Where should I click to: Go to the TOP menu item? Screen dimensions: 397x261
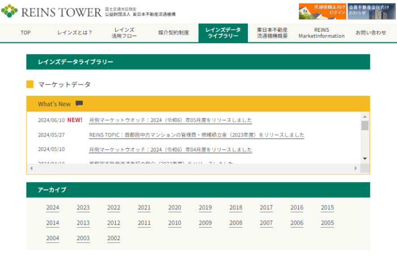tap(26, 33)
